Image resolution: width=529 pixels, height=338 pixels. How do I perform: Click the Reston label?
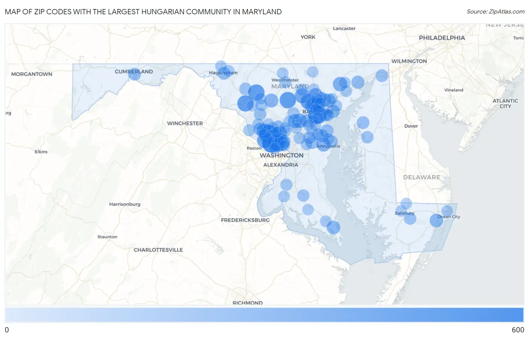pyautogui.click(x=254, y=148)
